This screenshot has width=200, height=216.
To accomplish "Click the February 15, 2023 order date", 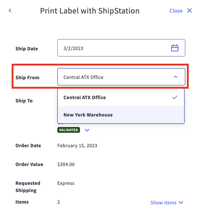I will 77,146.
